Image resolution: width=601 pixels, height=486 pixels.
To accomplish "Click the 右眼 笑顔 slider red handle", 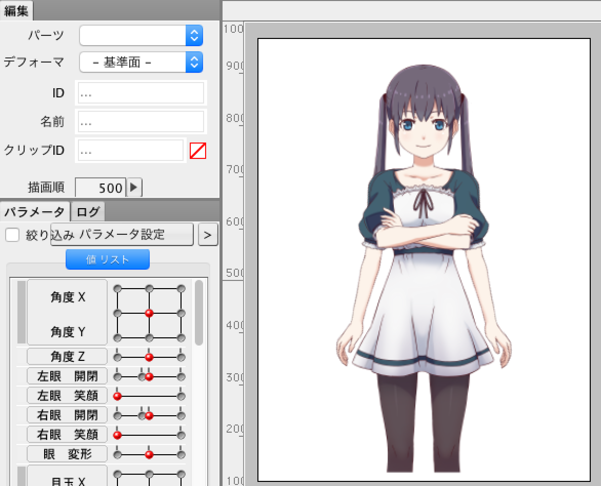I will pos(117,435).
